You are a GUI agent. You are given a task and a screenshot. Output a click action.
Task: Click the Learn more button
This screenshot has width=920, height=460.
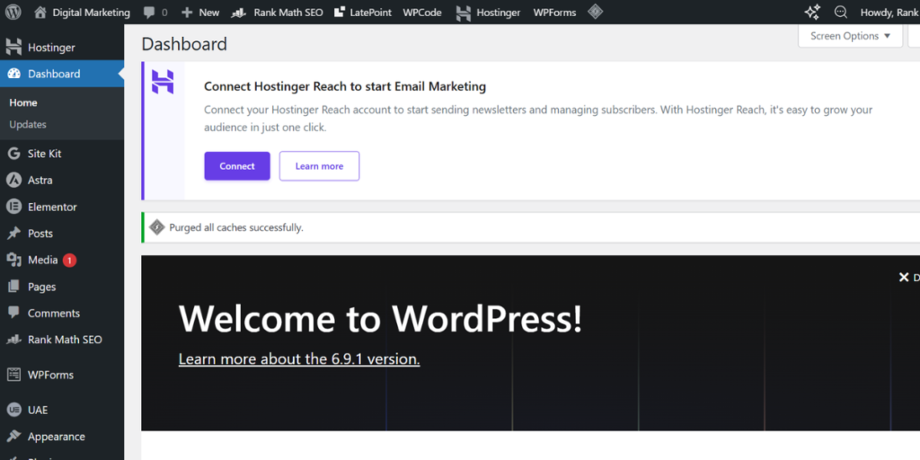[319, 166]
